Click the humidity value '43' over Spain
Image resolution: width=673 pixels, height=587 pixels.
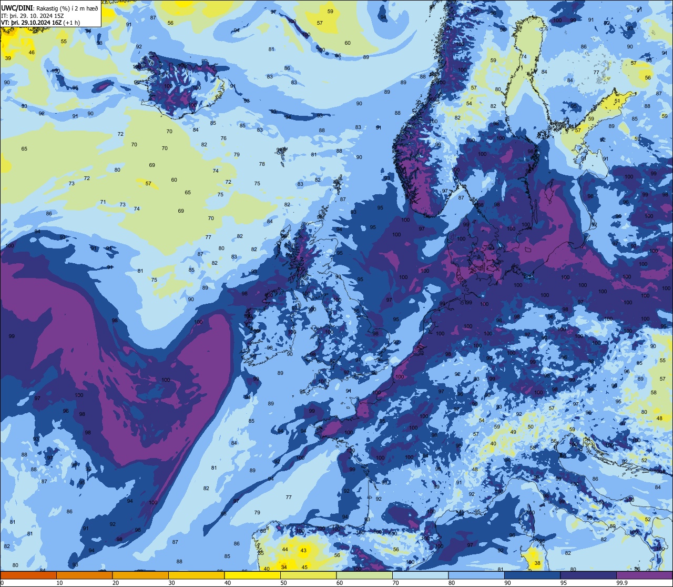tap(303, 551)
